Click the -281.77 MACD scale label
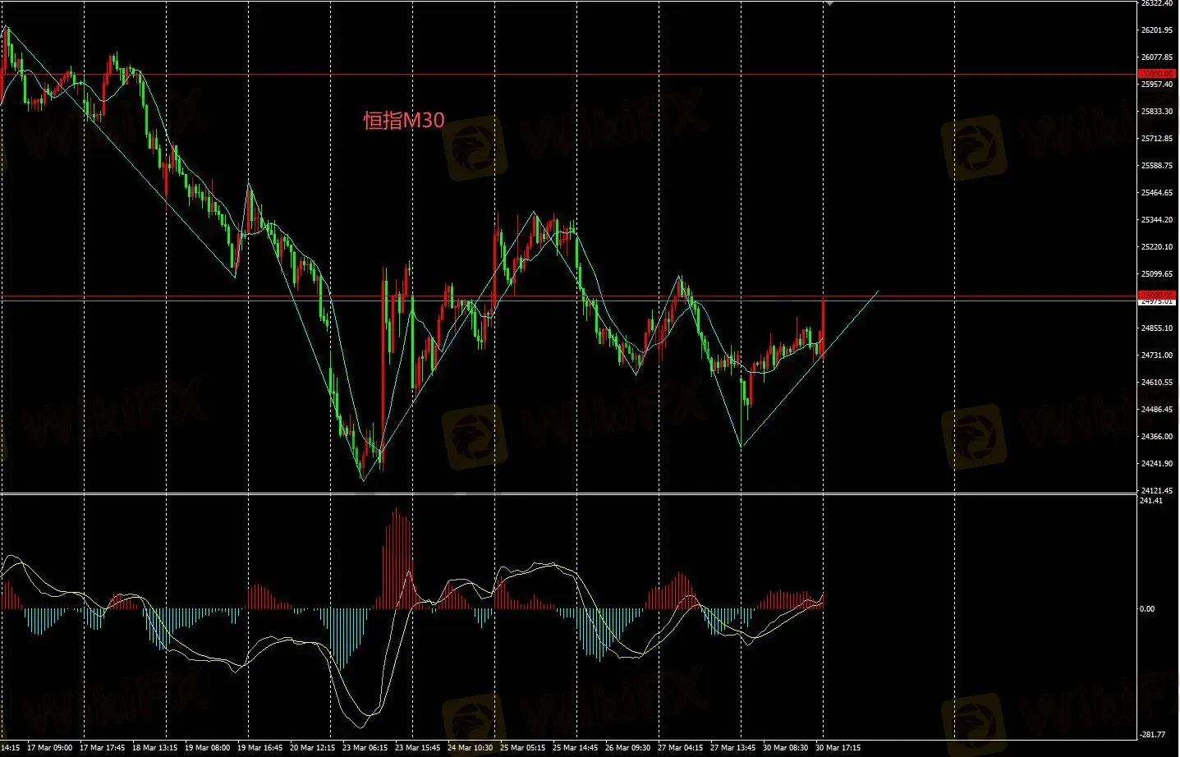Image resolution: width=1180 pixels, height=757 pixels. click(x=1153, y=735)
